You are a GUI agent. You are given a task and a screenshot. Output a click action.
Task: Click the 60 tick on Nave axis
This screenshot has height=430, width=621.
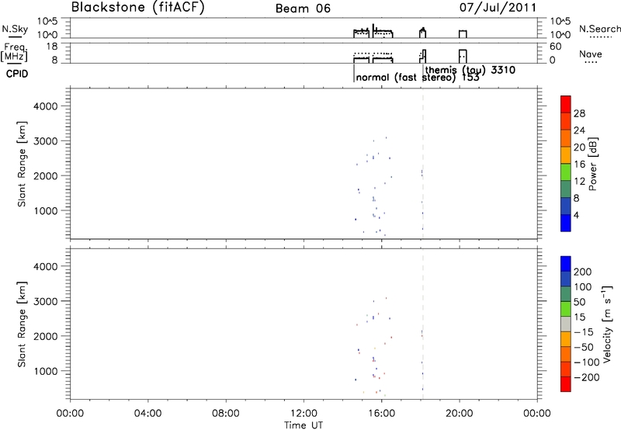pos(556,47)
